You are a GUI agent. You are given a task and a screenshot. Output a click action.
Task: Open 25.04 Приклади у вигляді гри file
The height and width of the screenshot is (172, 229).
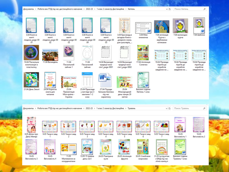point(87,85)
